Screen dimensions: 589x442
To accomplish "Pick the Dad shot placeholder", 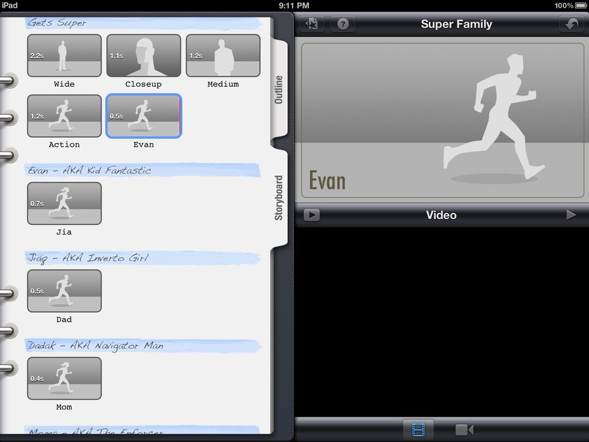I will [64, 291].
